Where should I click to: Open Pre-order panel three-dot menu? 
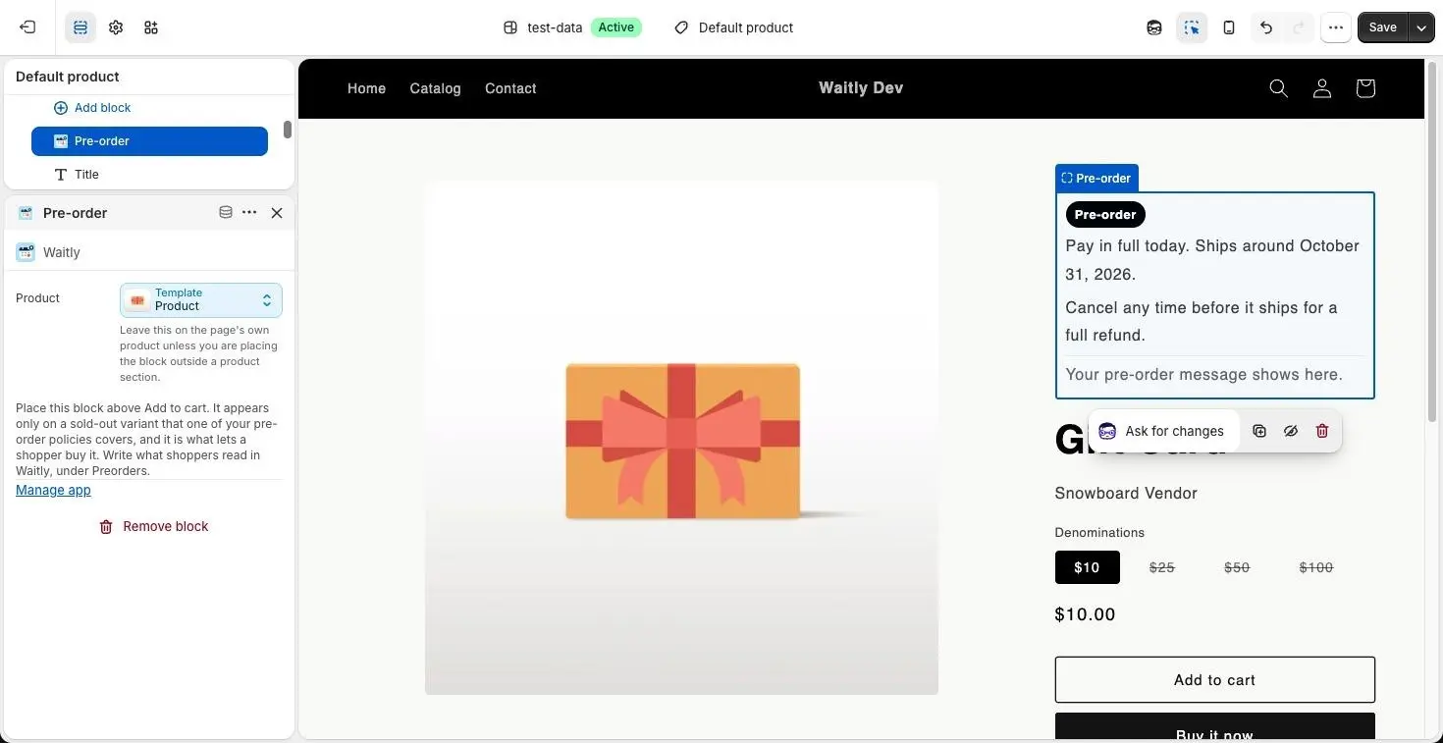[249, 212]
